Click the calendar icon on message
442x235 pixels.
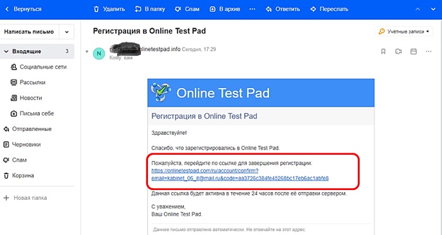pyautogui.click(x=414, y=51)
